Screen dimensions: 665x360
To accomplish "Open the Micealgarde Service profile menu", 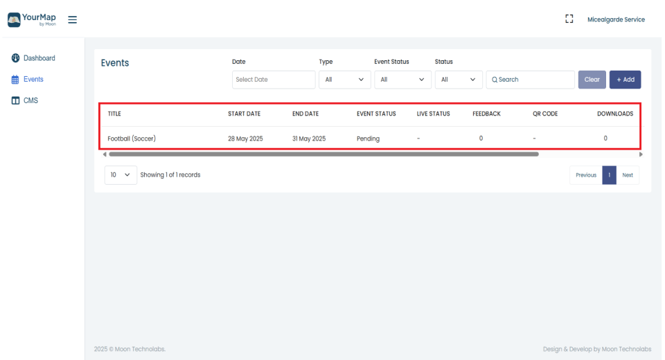I will (x=615, y=19).
